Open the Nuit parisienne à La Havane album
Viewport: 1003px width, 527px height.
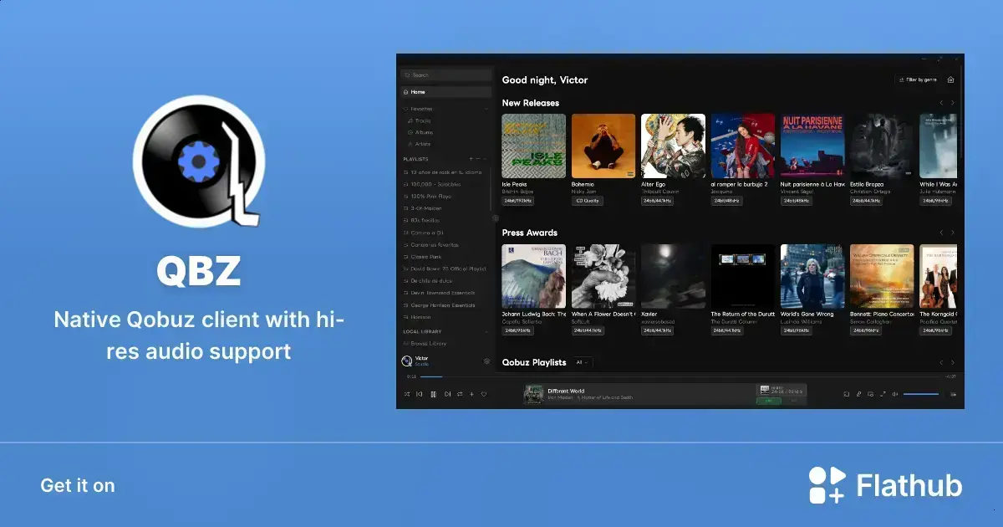coord(812,146)
